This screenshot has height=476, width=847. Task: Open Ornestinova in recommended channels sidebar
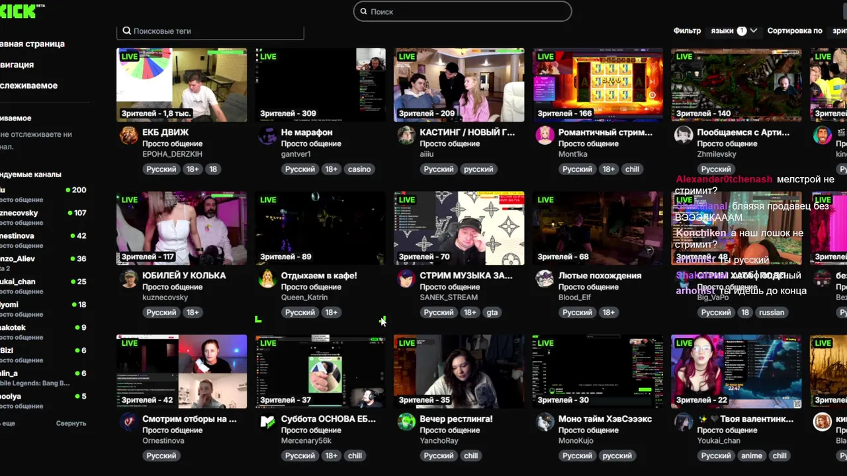(x=44, y=241)
